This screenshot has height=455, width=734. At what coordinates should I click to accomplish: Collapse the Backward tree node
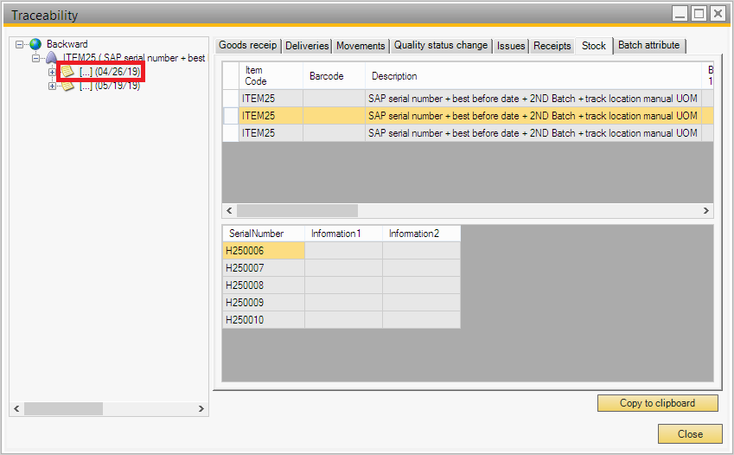(19, 44)
